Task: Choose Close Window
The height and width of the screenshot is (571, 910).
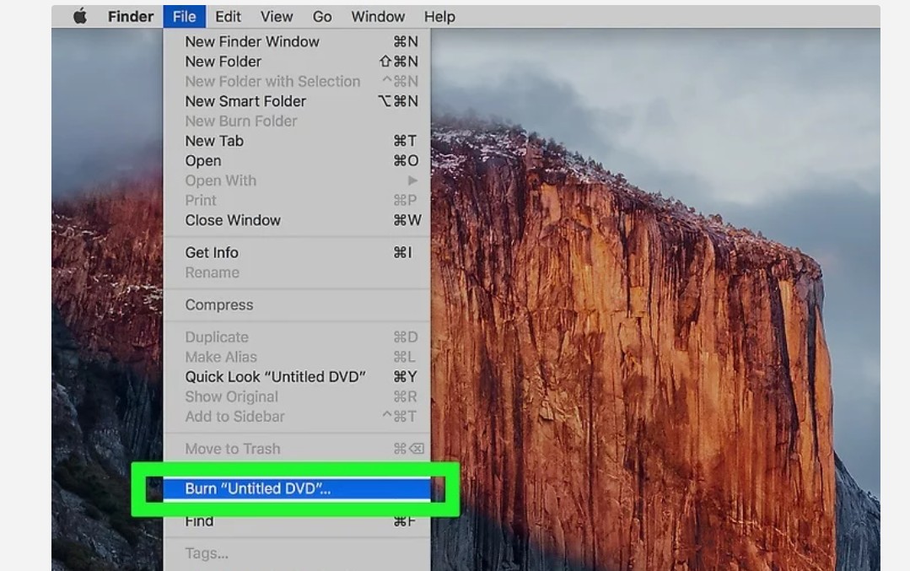Action: (297, 220)
